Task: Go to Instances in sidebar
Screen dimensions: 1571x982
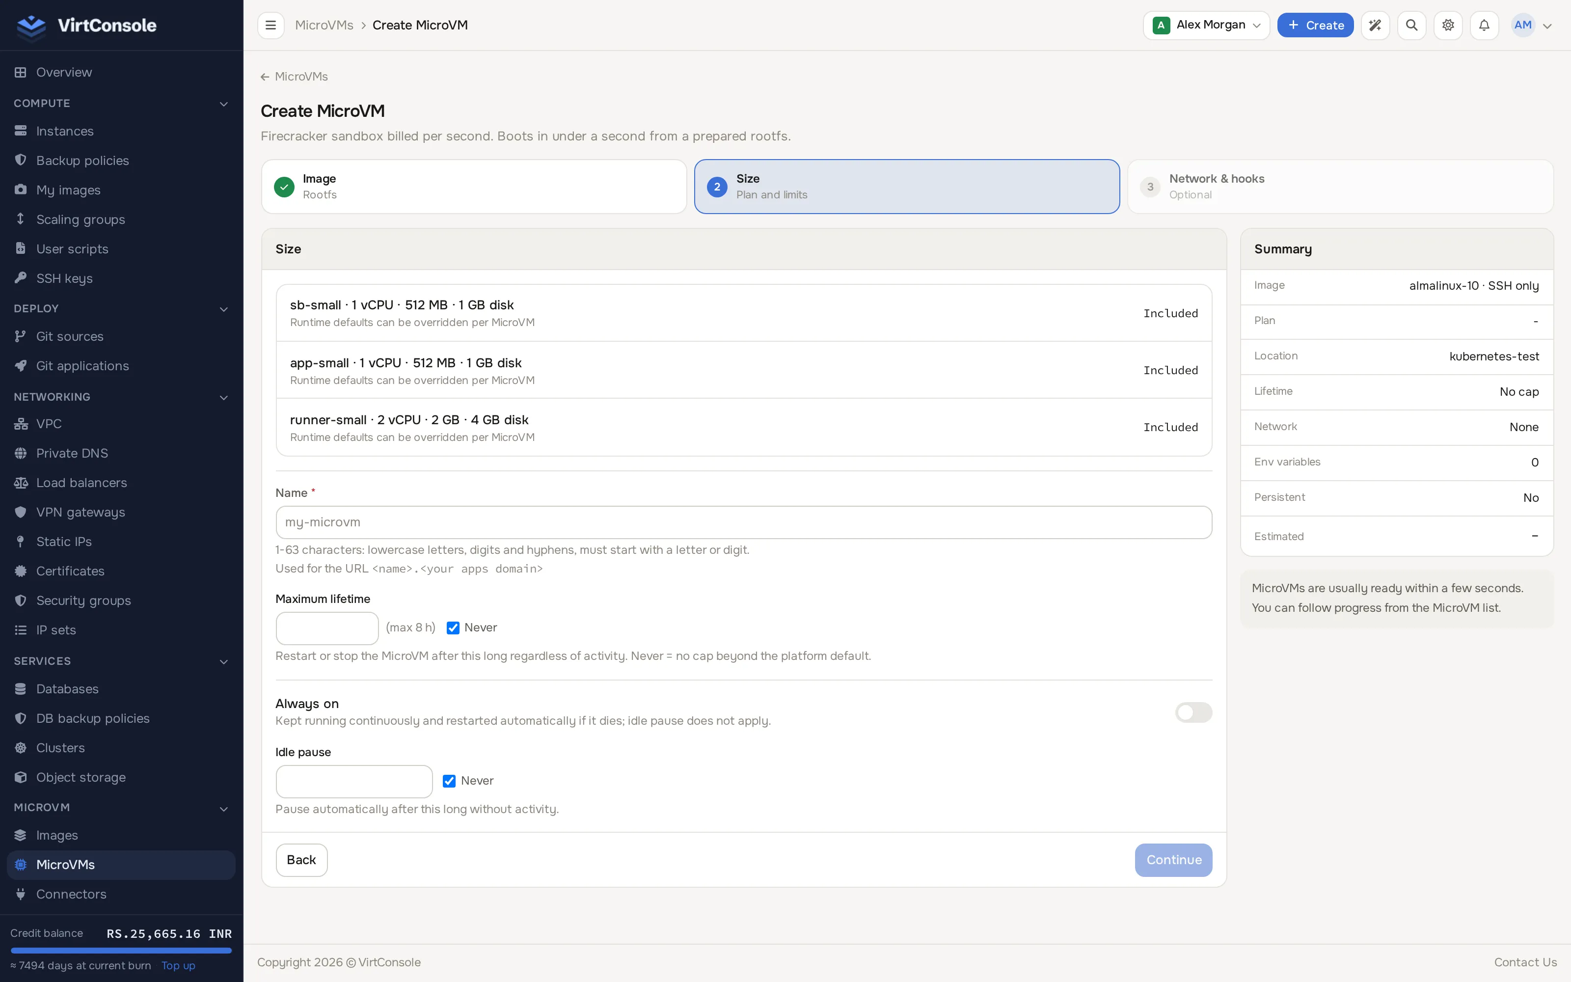Action: tap(121, 131)
